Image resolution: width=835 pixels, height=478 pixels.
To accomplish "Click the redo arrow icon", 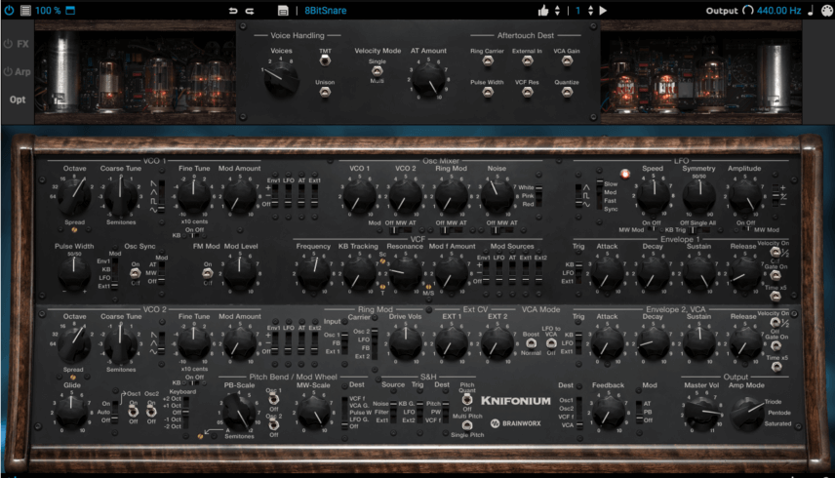I will (x=249, y=11).
